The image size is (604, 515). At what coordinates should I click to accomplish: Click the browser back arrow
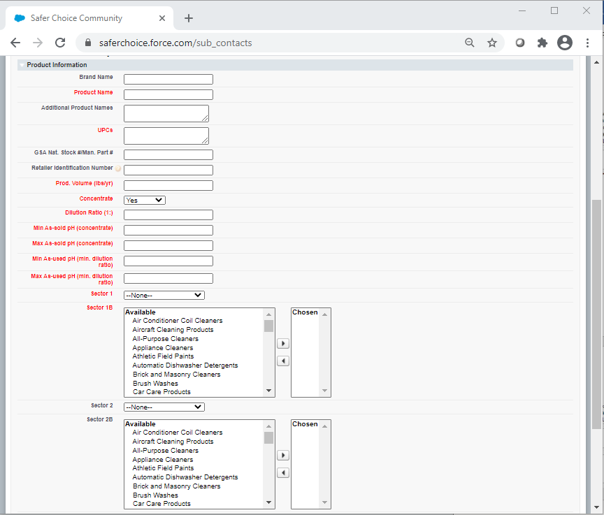[15, 43]
